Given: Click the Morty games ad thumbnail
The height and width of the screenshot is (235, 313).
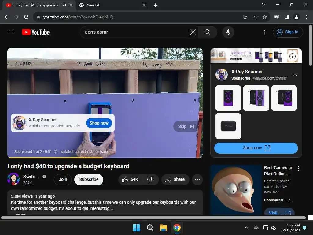Looking at the screenshot, I should coord(236,190).
